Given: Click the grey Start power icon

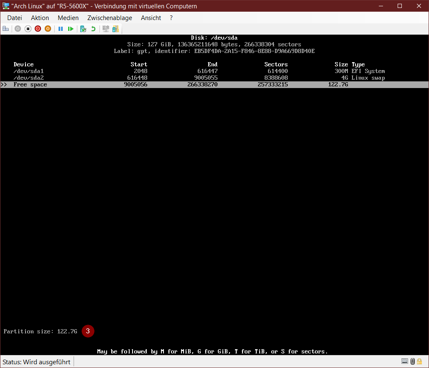Looking at the screenshot, I should (x=18, y=29).
